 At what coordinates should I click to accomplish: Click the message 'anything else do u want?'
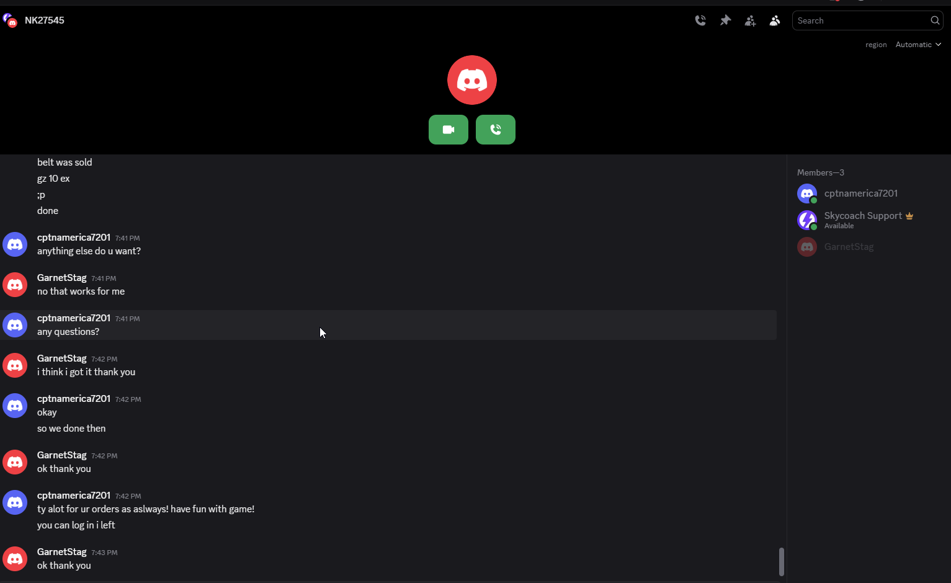click(x=89, y=251)
